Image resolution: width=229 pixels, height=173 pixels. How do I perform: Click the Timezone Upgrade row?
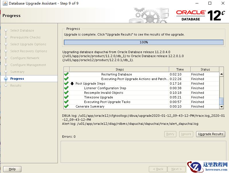click(141, 97)
